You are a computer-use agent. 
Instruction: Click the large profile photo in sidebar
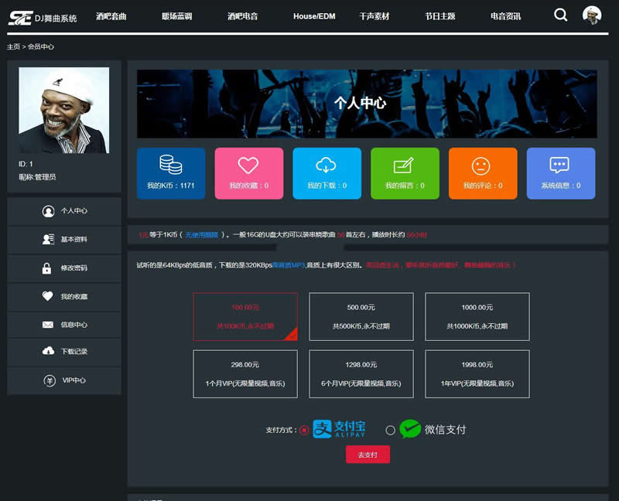click(x=63, y=111)
